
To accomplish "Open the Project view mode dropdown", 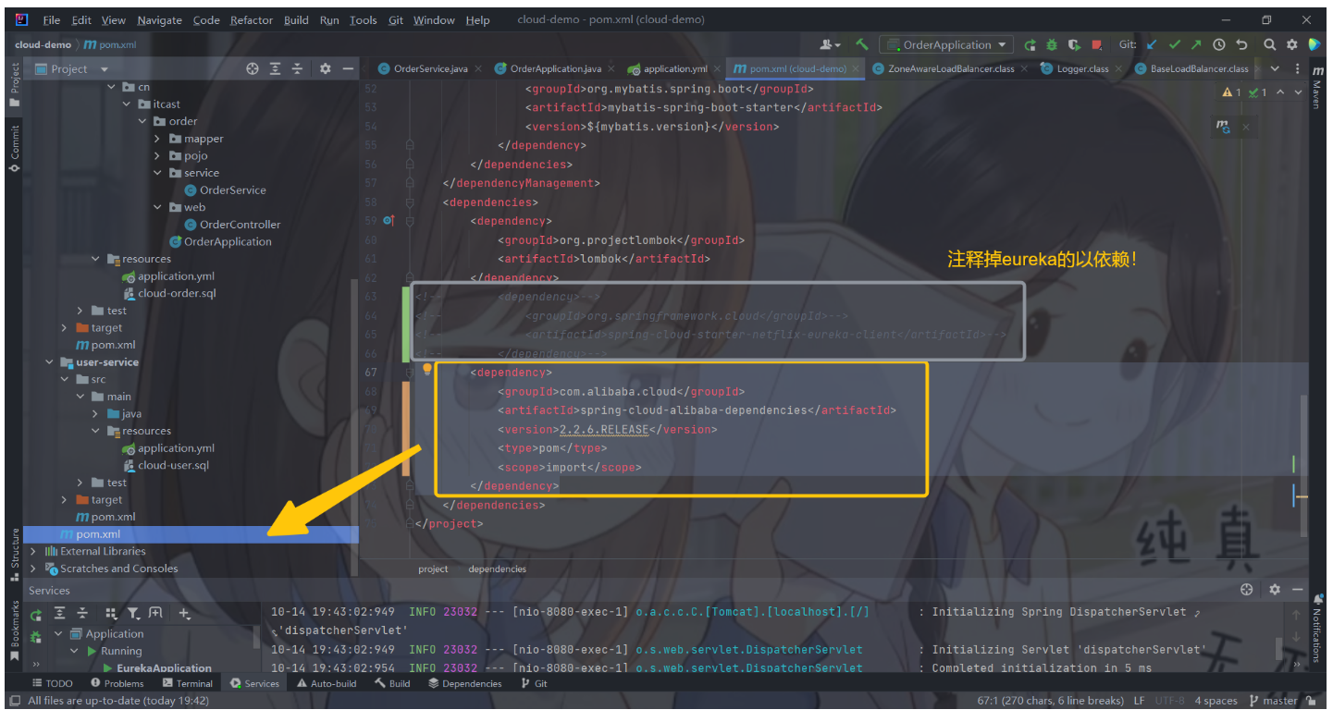I will pos(72,68).
